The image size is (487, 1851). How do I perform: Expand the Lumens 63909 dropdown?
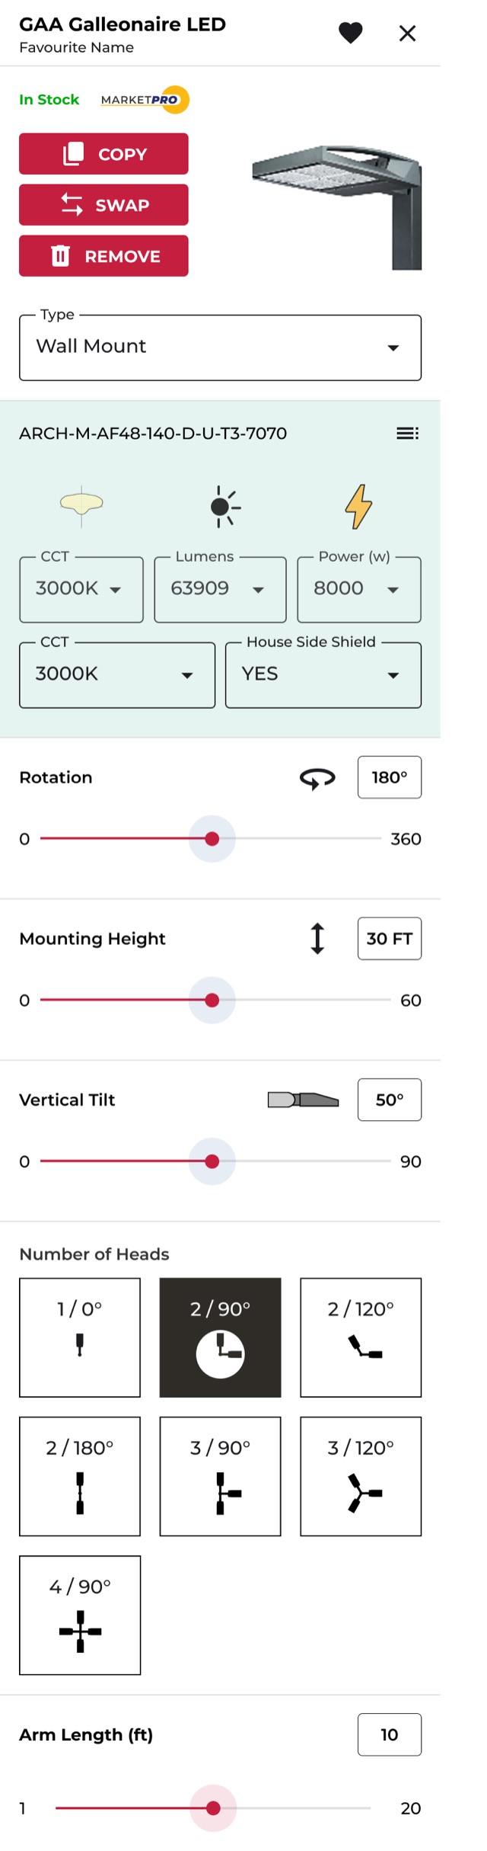pyautogui.click(x=220, y=589)
